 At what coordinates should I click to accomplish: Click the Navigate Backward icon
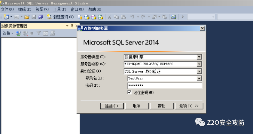[154, 17]
